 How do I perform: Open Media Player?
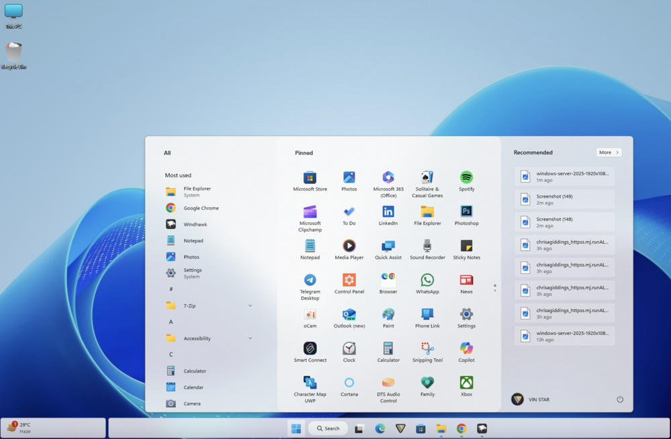(349, 250)
